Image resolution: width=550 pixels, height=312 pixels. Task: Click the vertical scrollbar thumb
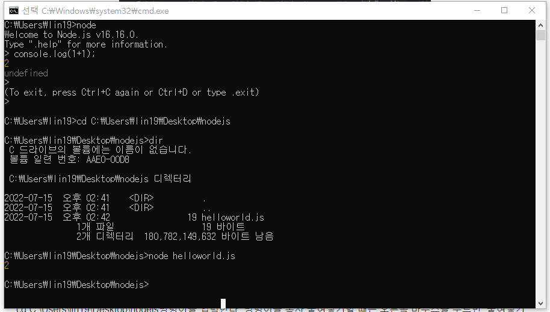click(540, 35)
